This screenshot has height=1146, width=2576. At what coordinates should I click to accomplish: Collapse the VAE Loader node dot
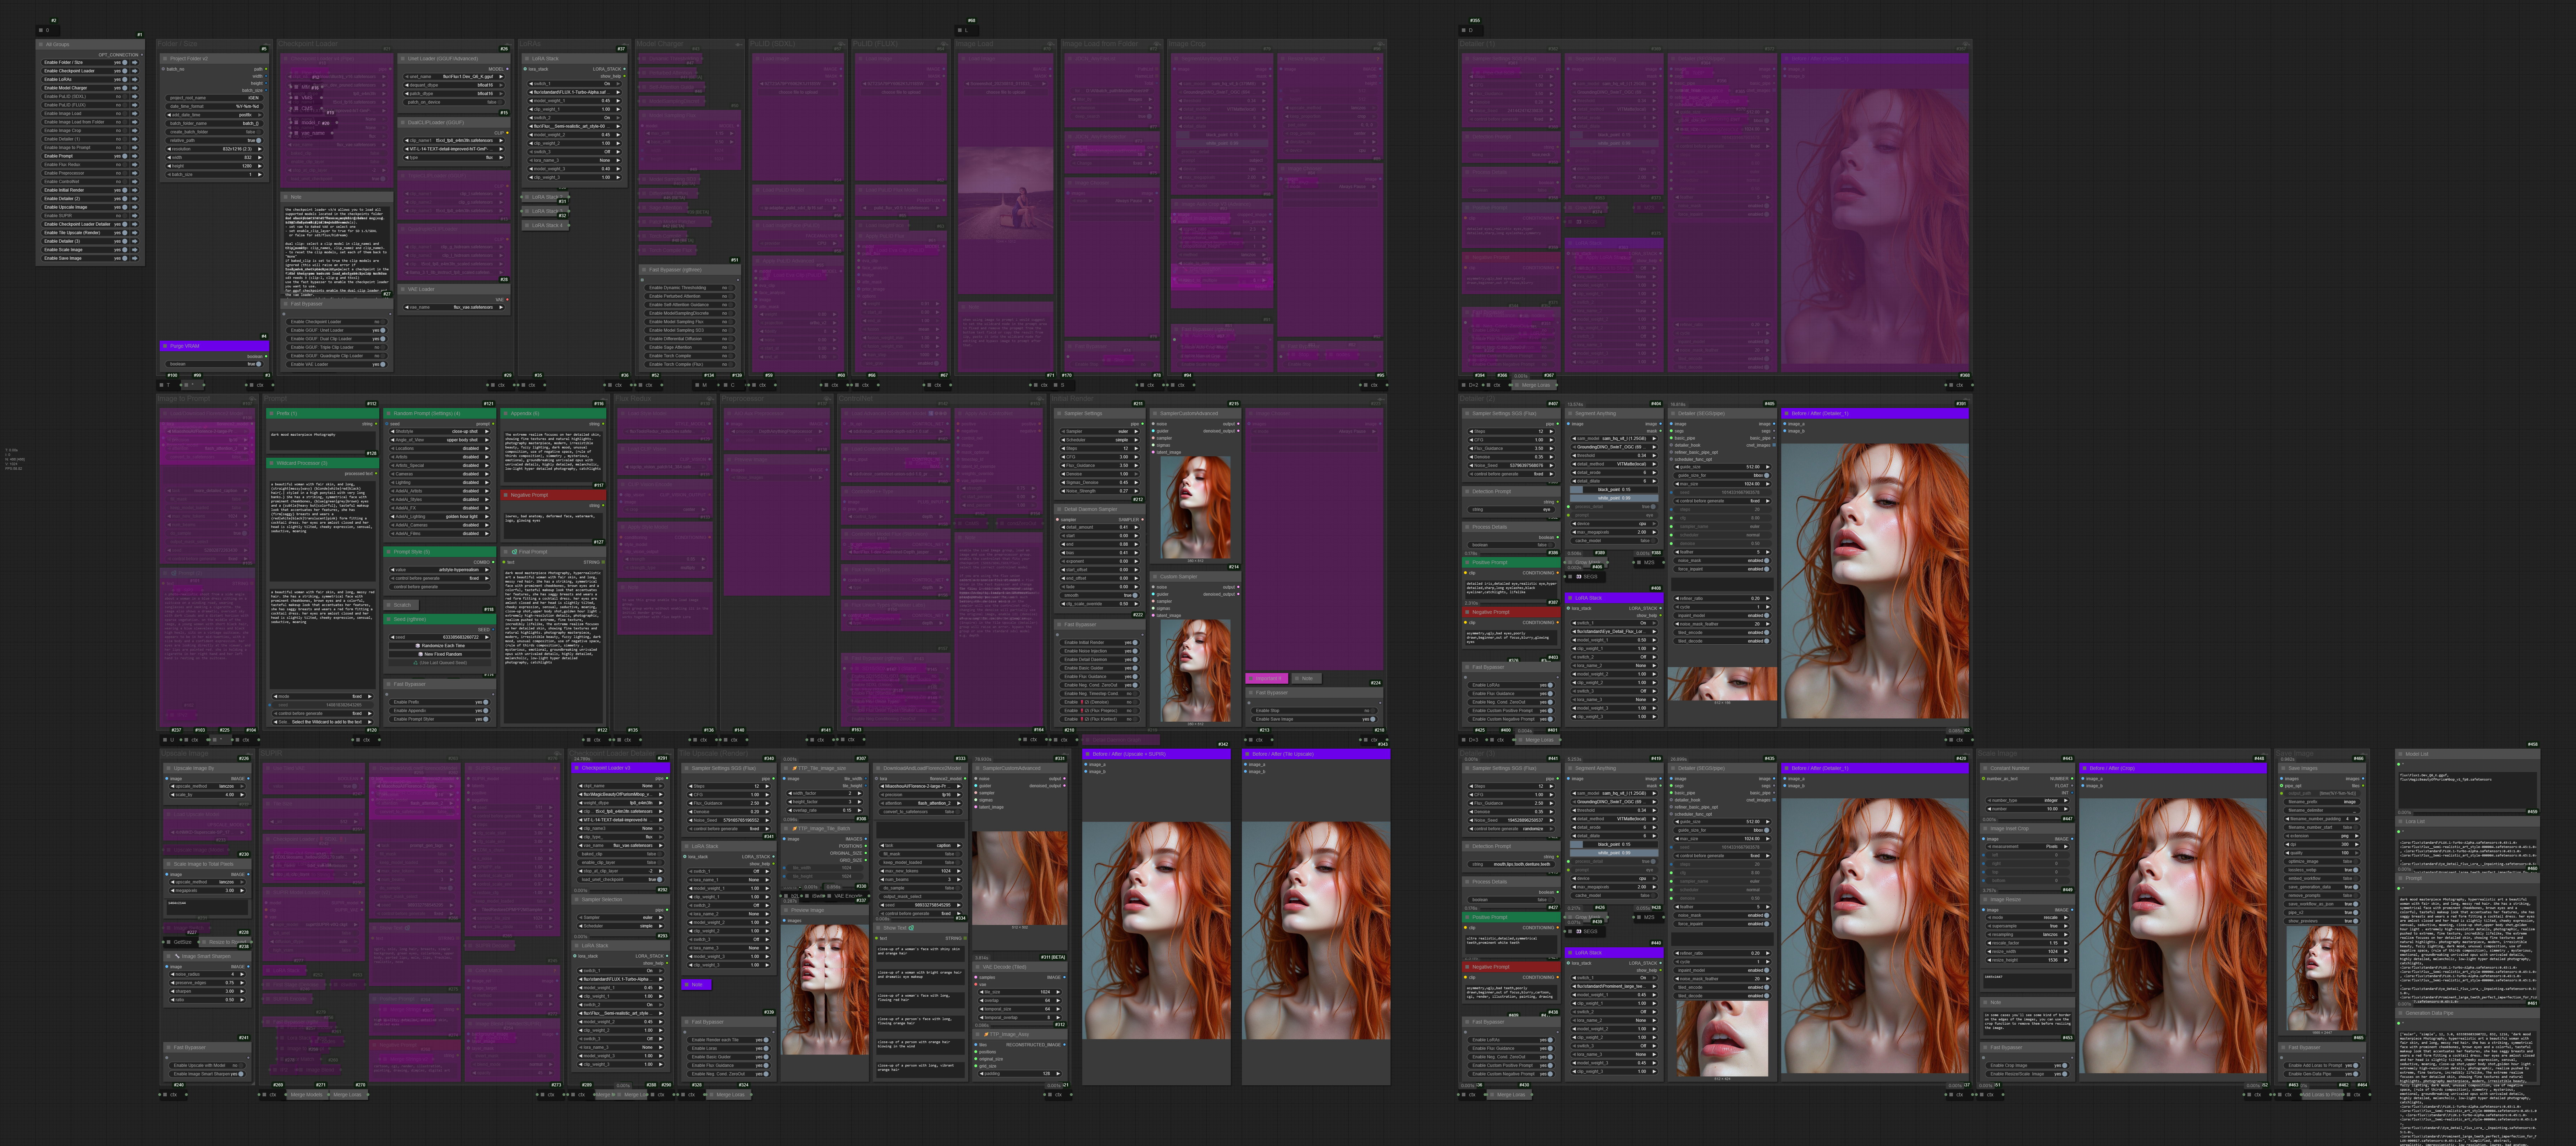(403, 289)
